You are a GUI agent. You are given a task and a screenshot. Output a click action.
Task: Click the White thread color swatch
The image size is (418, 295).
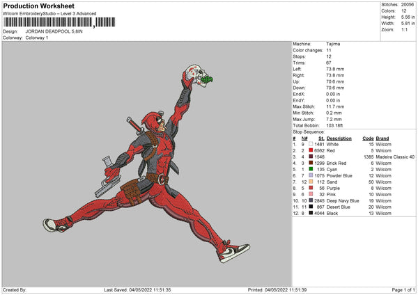[x=311, y=144]
